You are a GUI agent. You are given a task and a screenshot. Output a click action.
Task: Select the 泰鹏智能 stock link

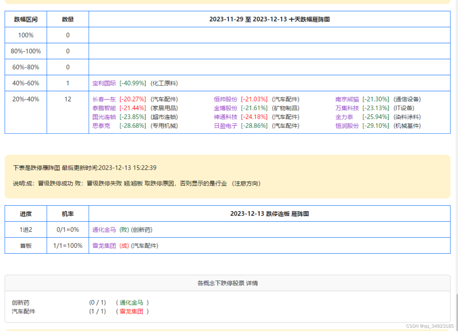pos(104,108)
